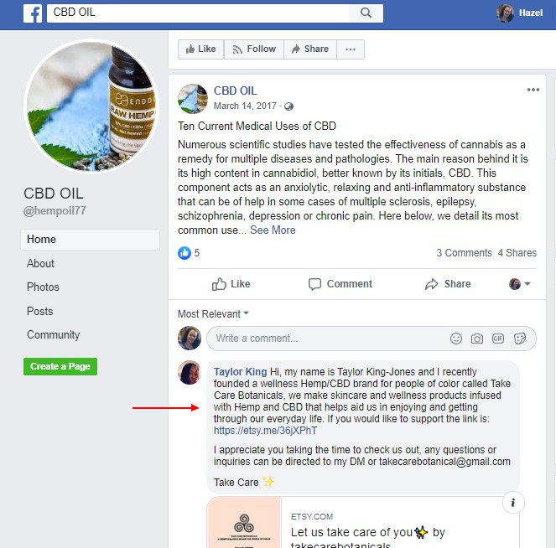Open post options three-dot menu
The width and height of the screenshot is (556, 548).
point(533,90)
